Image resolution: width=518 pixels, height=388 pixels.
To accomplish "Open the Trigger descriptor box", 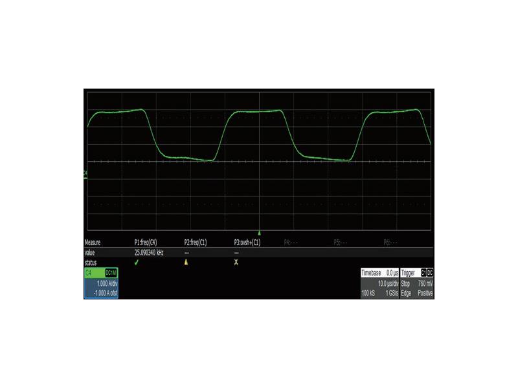I will pyautogui.click(x=416, y=283).
